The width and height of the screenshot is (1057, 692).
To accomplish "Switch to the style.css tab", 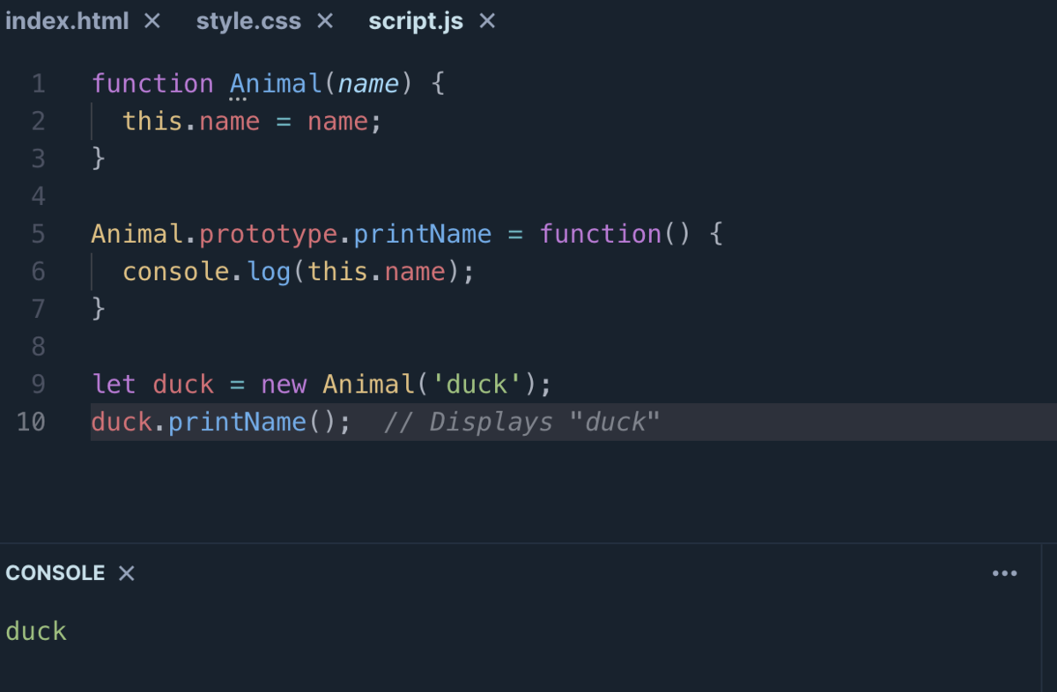I will click(248, 20).
